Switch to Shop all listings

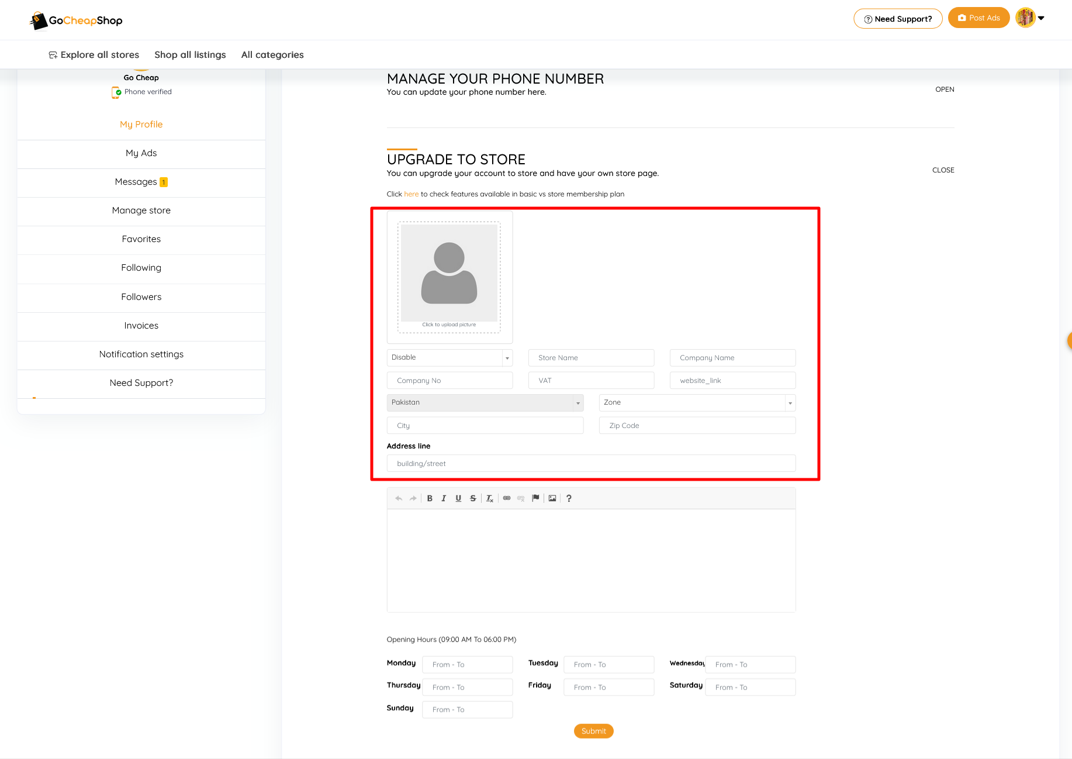pyautogui.click(x=190, y=54)
